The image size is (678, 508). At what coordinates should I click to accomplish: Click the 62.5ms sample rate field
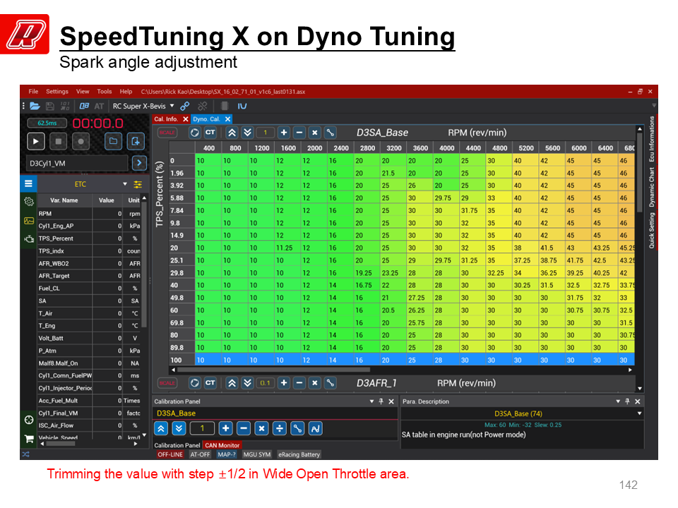(x=47, y=123)
